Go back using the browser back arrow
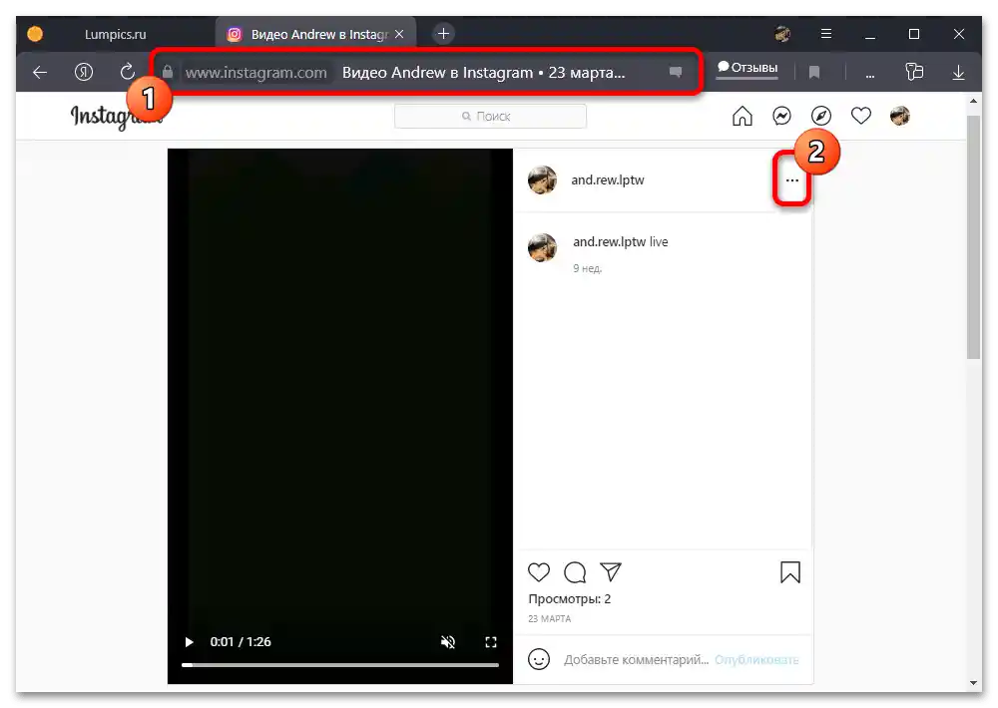 (40, 73)
